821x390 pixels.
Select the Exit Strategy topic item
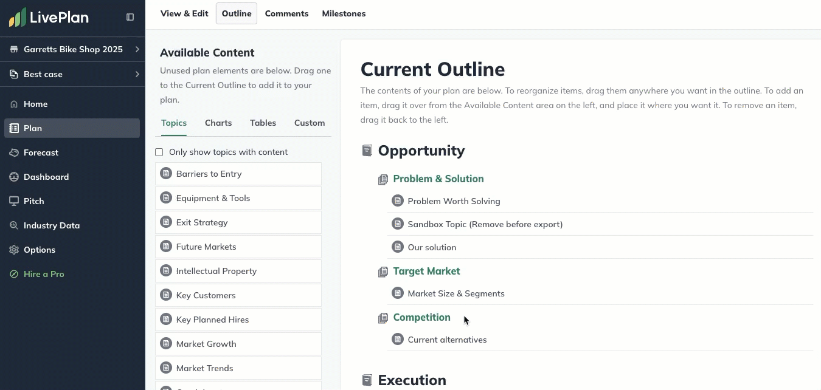point(202,222)
